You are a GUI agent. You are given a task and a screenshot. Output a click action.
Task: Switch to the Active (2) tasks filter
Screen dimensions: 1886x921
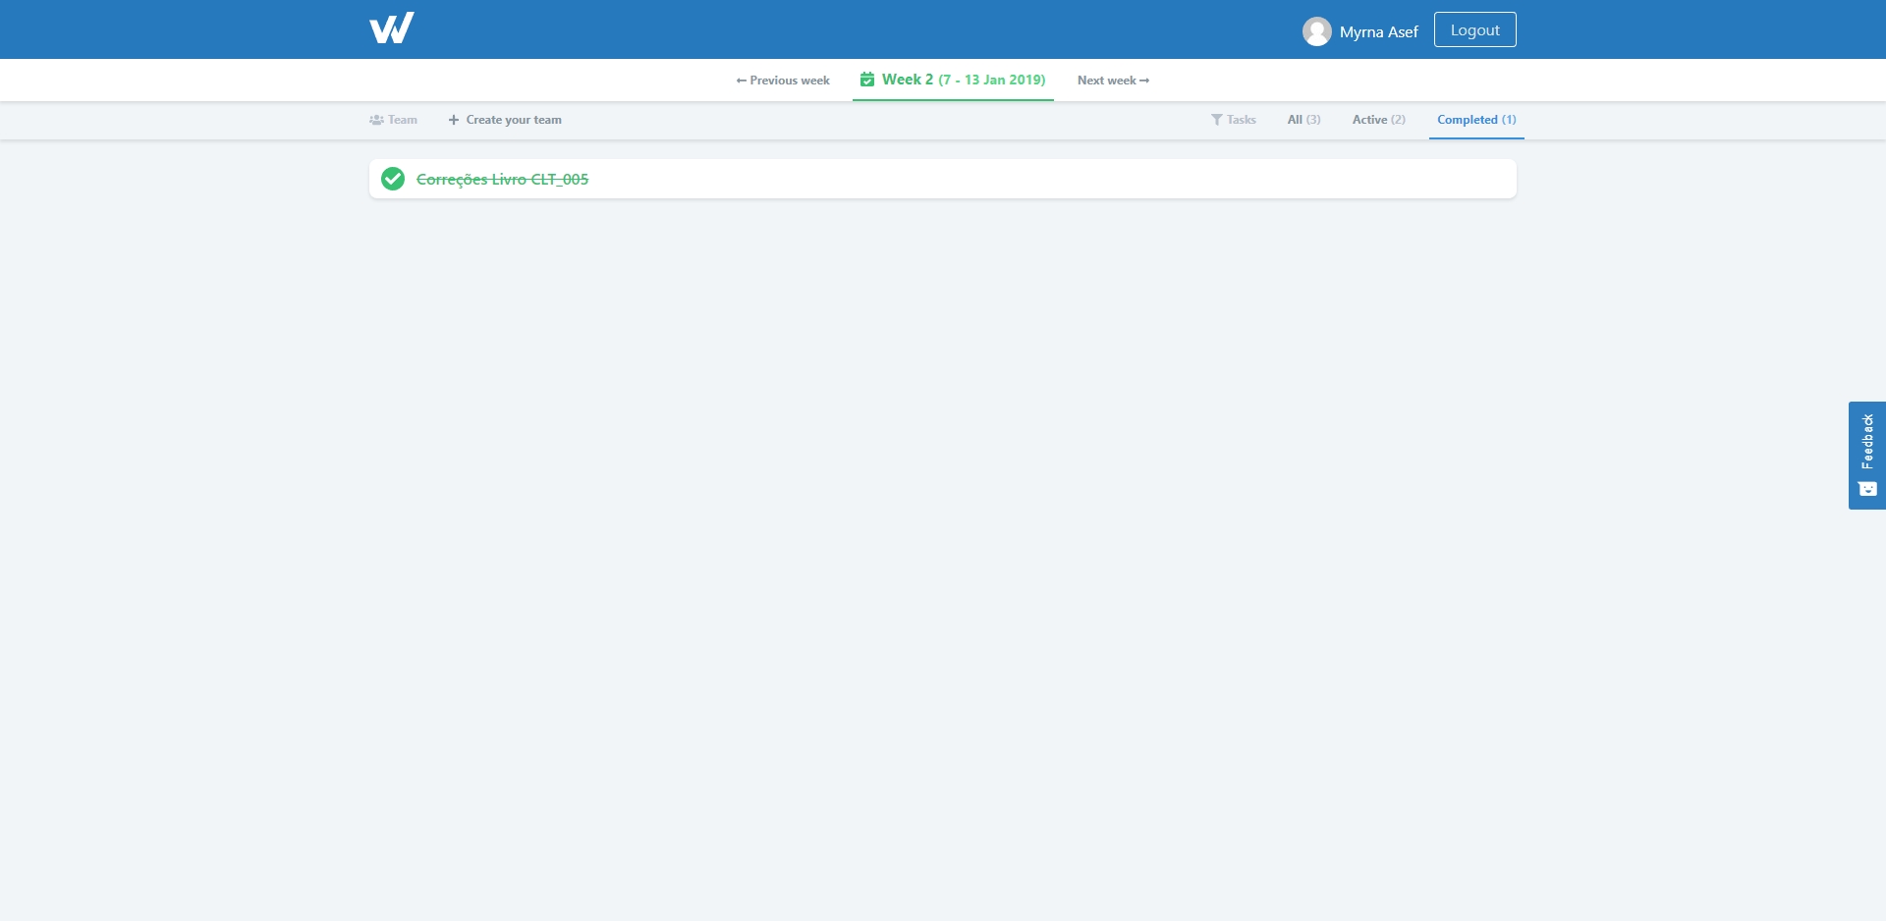(1378, 120)
